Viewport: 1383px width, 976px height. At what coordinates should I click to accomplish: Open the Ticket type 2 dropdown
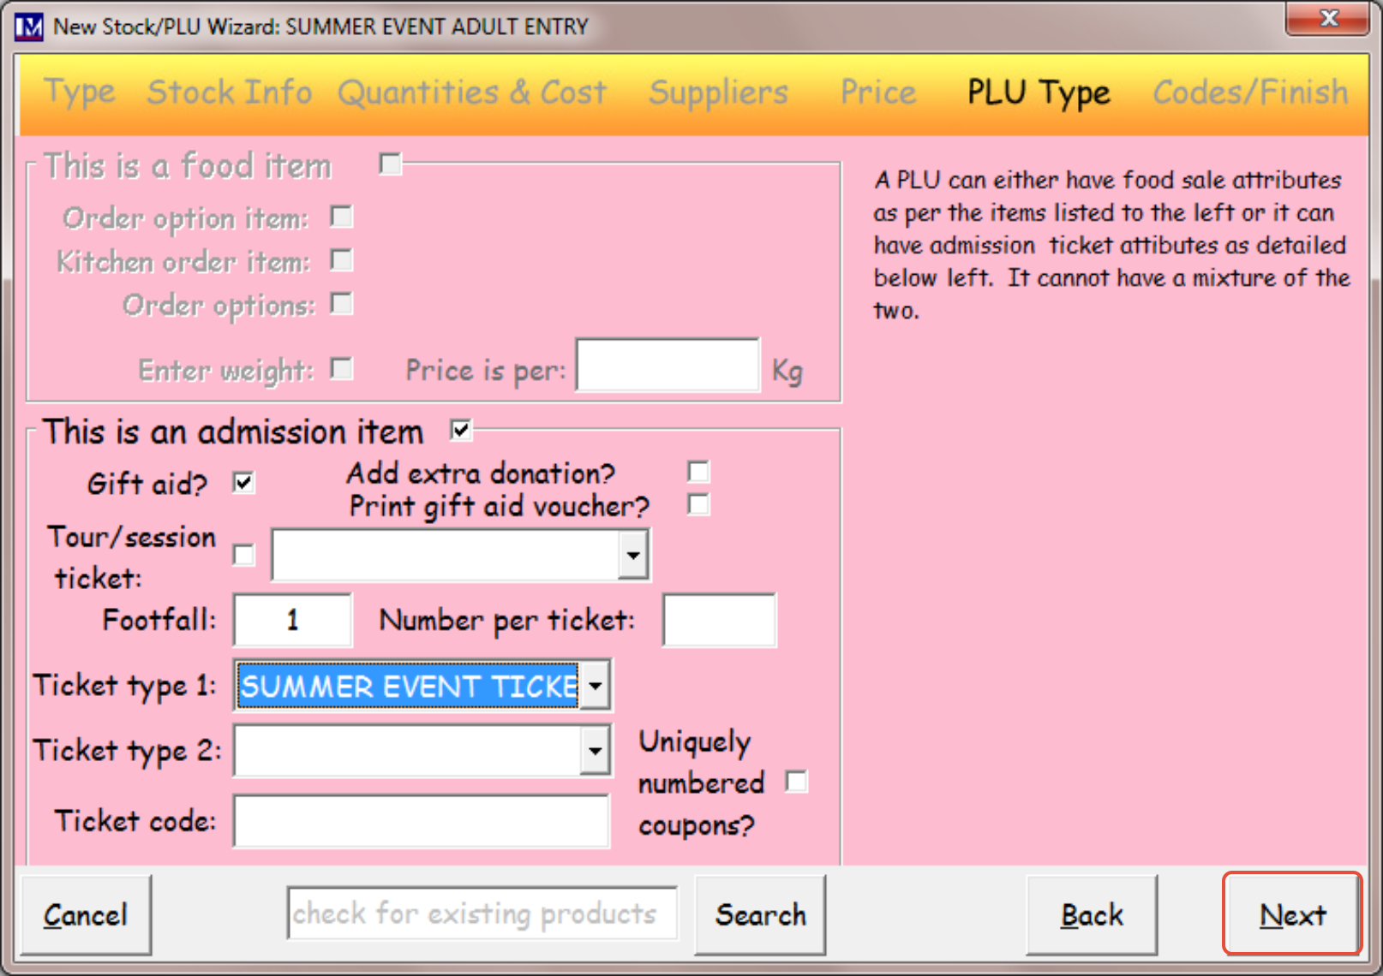pos(595,751)
